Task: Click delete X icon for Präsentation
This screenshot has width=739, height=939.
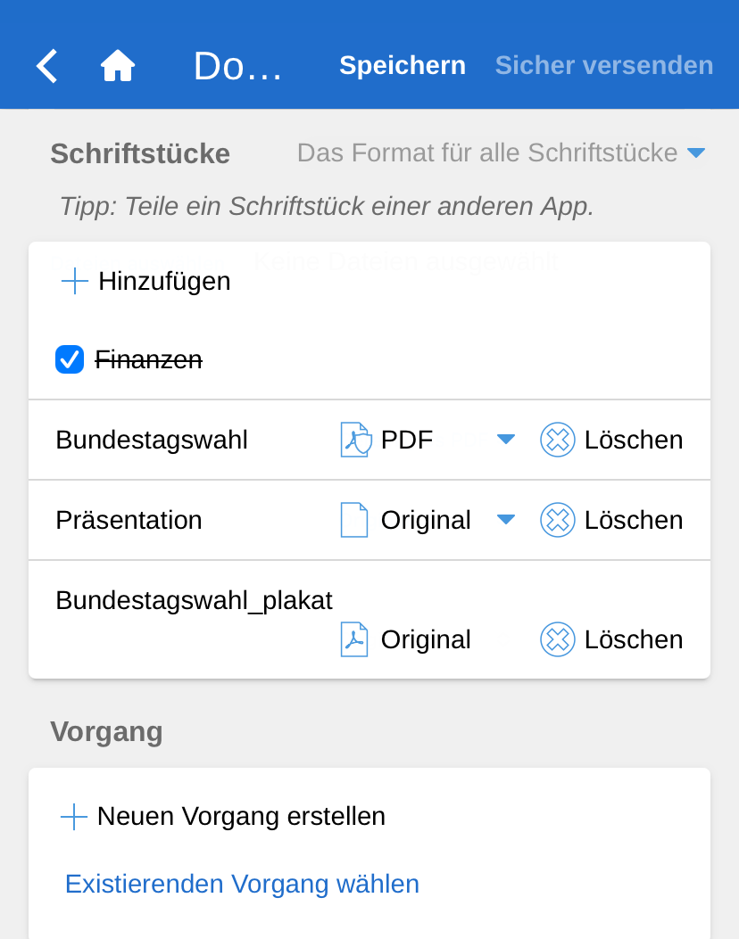Action: [x=558, y=520]
